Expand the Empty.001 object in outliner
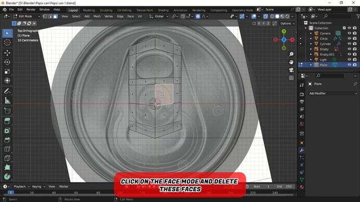 click(311, 54)
